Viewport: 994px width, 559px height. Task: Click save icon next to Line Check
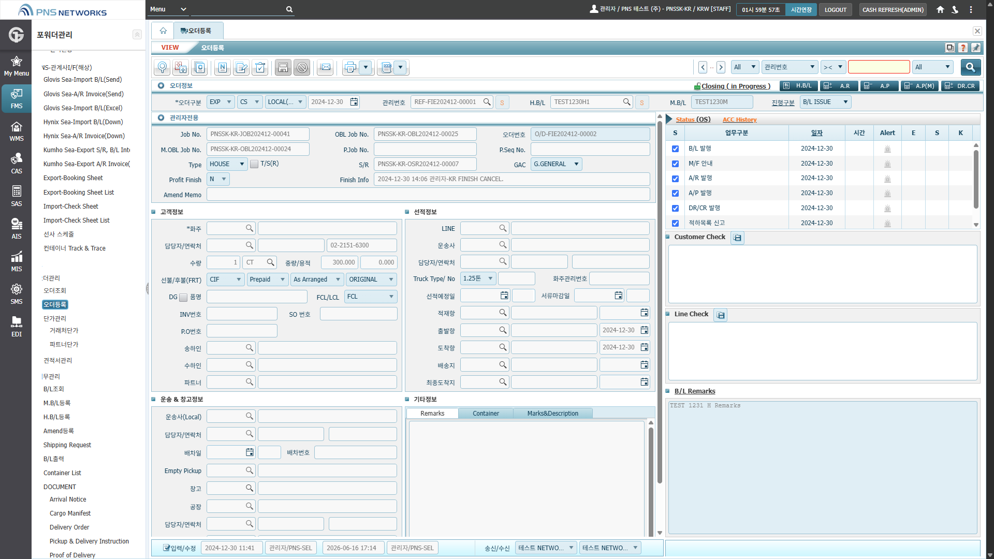[721, 315]
